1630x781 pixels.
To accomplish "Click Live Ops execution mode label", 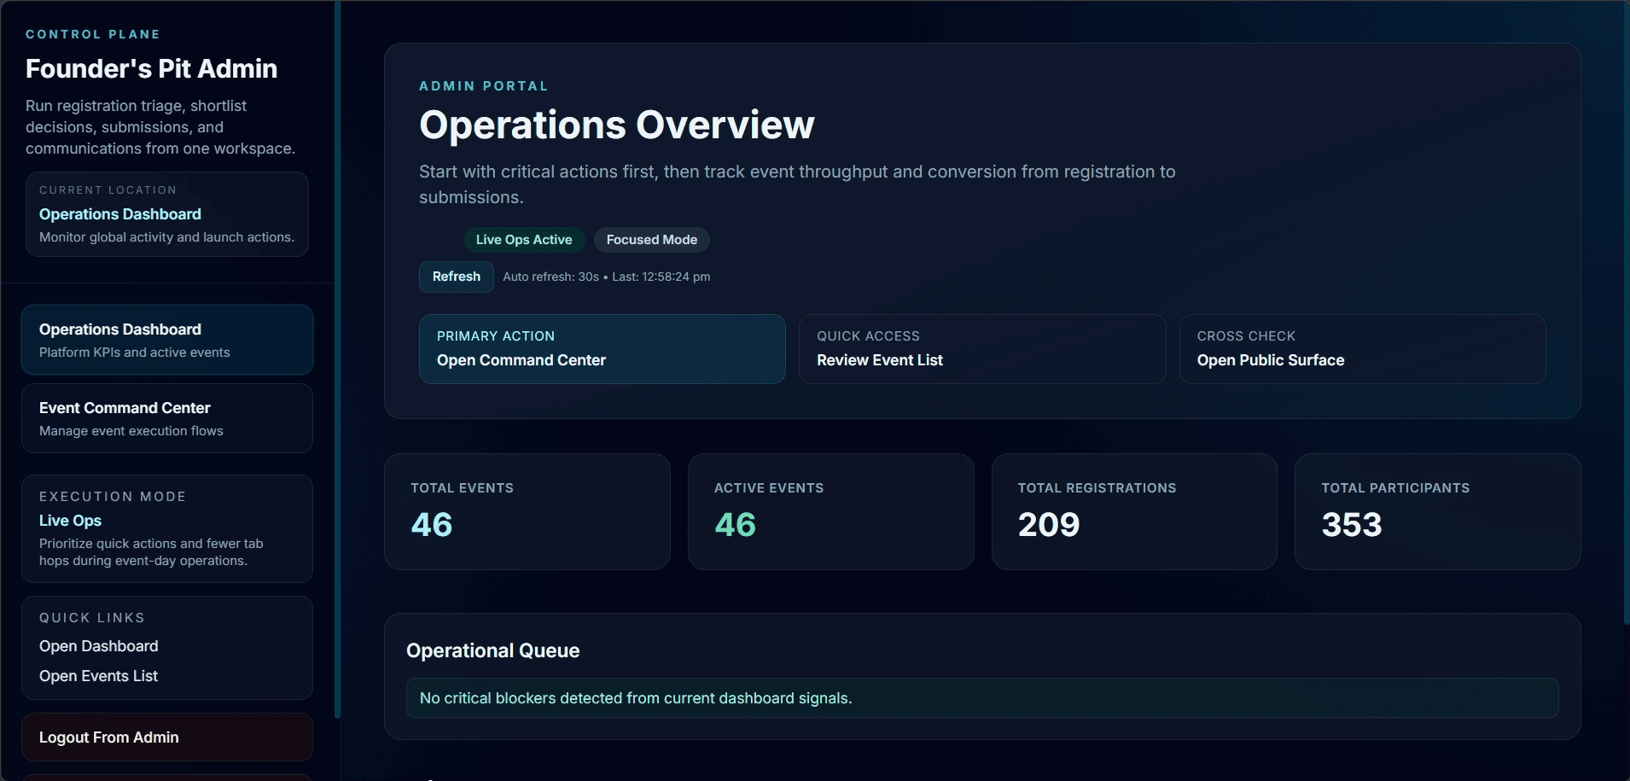I will (x=70, y=521).
